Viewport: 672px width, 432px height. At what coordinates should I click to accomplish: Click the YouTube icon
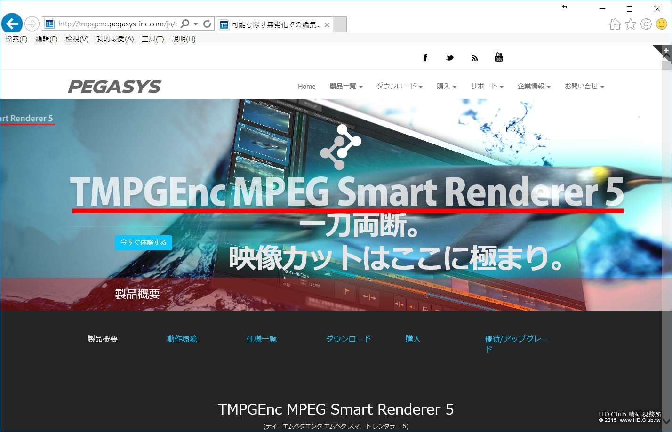tap(499, 57)
